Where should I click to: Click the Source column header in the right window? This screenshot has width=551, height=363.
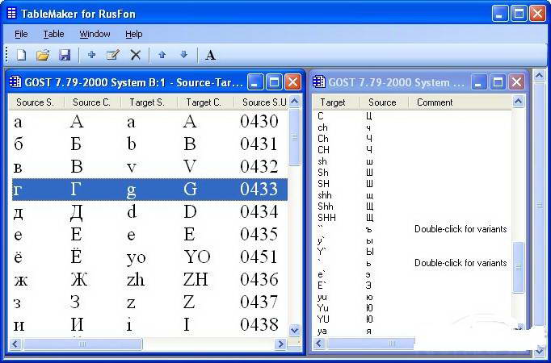pyautogui.click(x=384, y=102)
